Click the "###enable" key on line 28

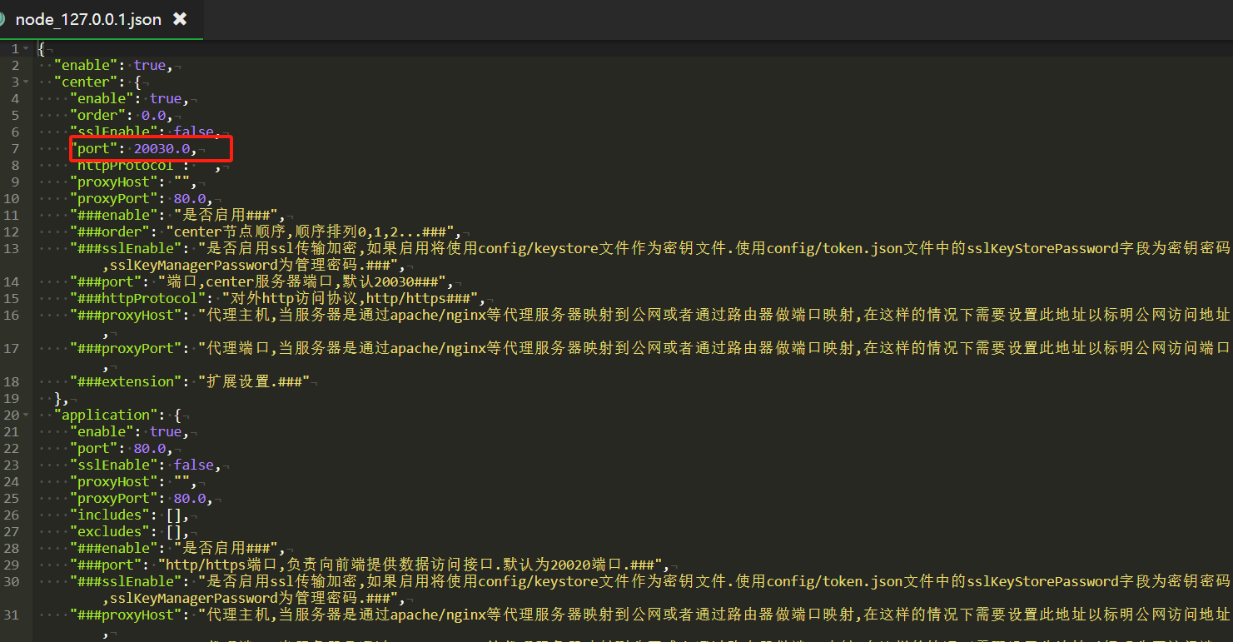tap(113, 548)
